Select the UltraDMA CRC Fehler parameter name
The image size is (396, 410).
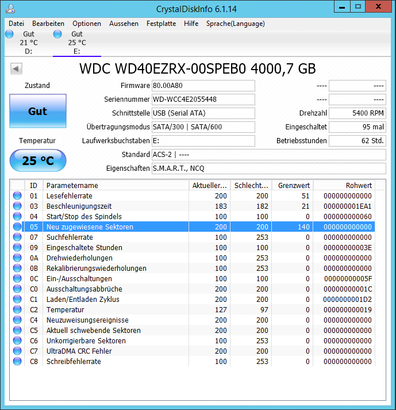79,351
